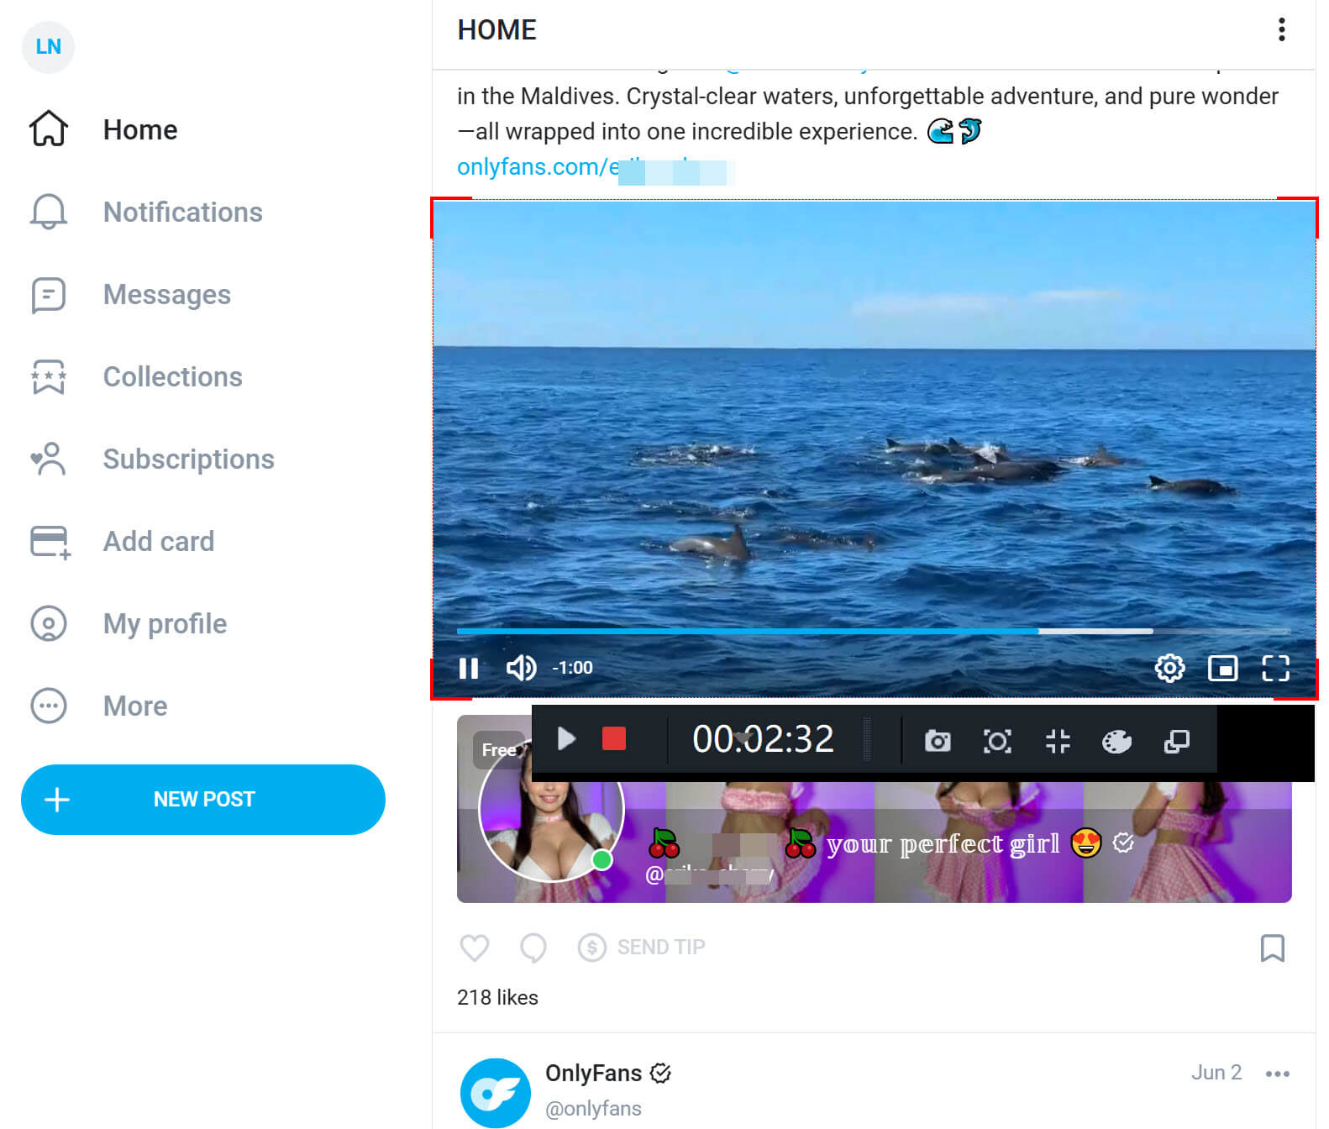Expand the More sidebar menu
The image size is (1329, 1129).
pyautogui.click(x=134, y=706)
